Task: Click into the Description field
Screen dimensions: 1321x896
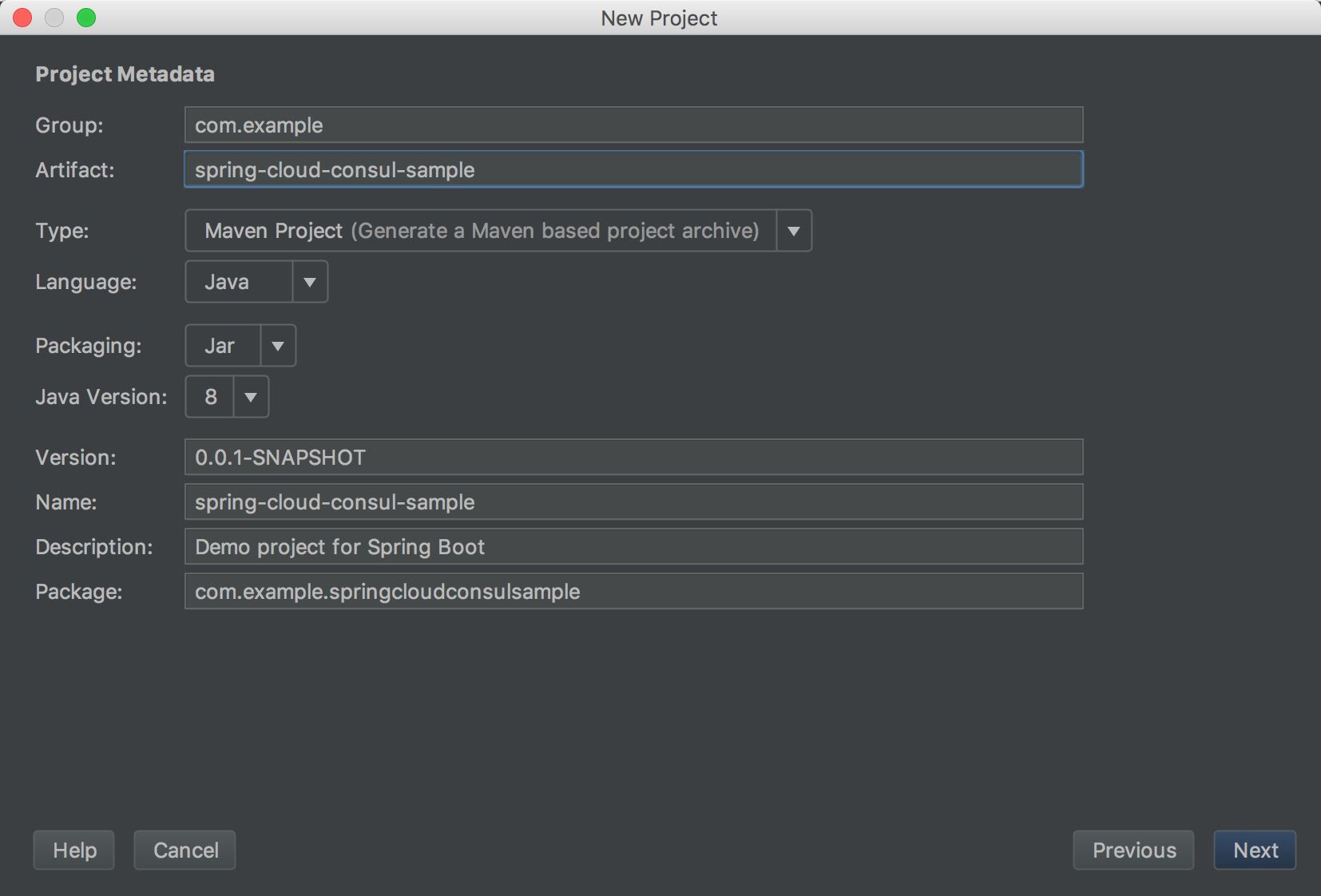Action: [633, 547]
